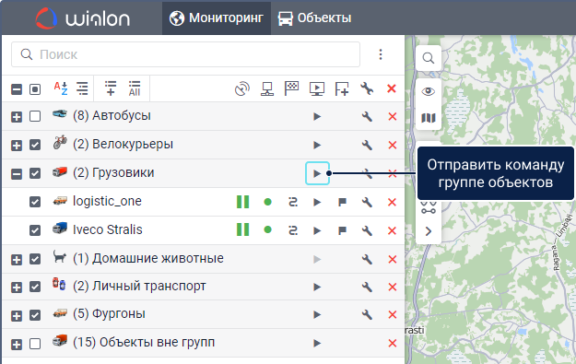Uncheck the logistic_one checkbox

click(35, 202)
